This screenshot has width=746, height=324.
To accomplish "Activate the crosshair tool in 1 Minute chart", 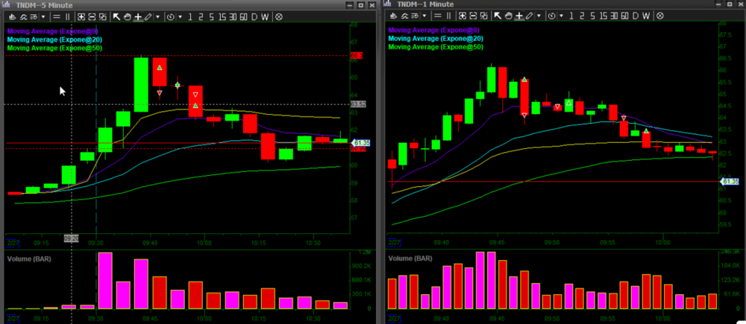I will (x=518, y=16).
